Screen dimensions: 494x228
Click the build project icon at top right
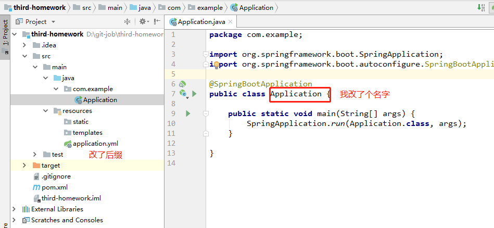click(481, 7)
